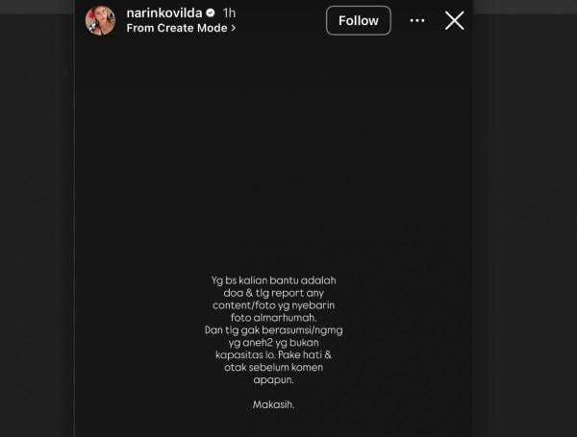Viewport: 577px width, 437px height.
Task: Click the 'kapasitas lo. Pake hati &' line
Action: tap(273, 355)
